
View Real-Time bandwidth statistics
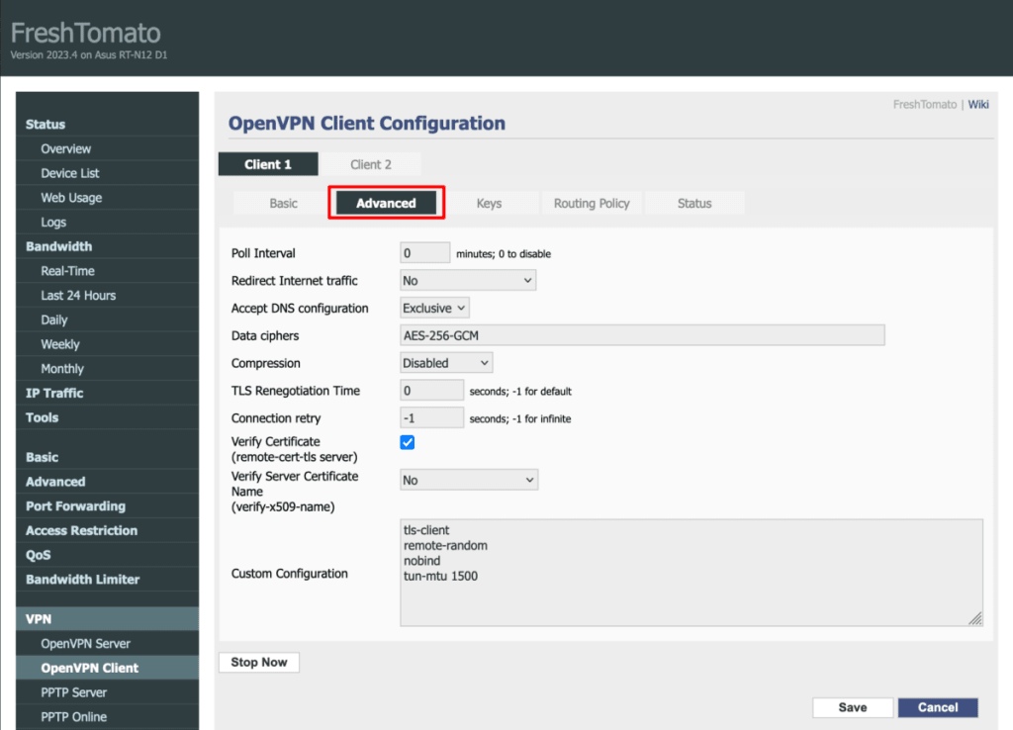tap(73, 270)
